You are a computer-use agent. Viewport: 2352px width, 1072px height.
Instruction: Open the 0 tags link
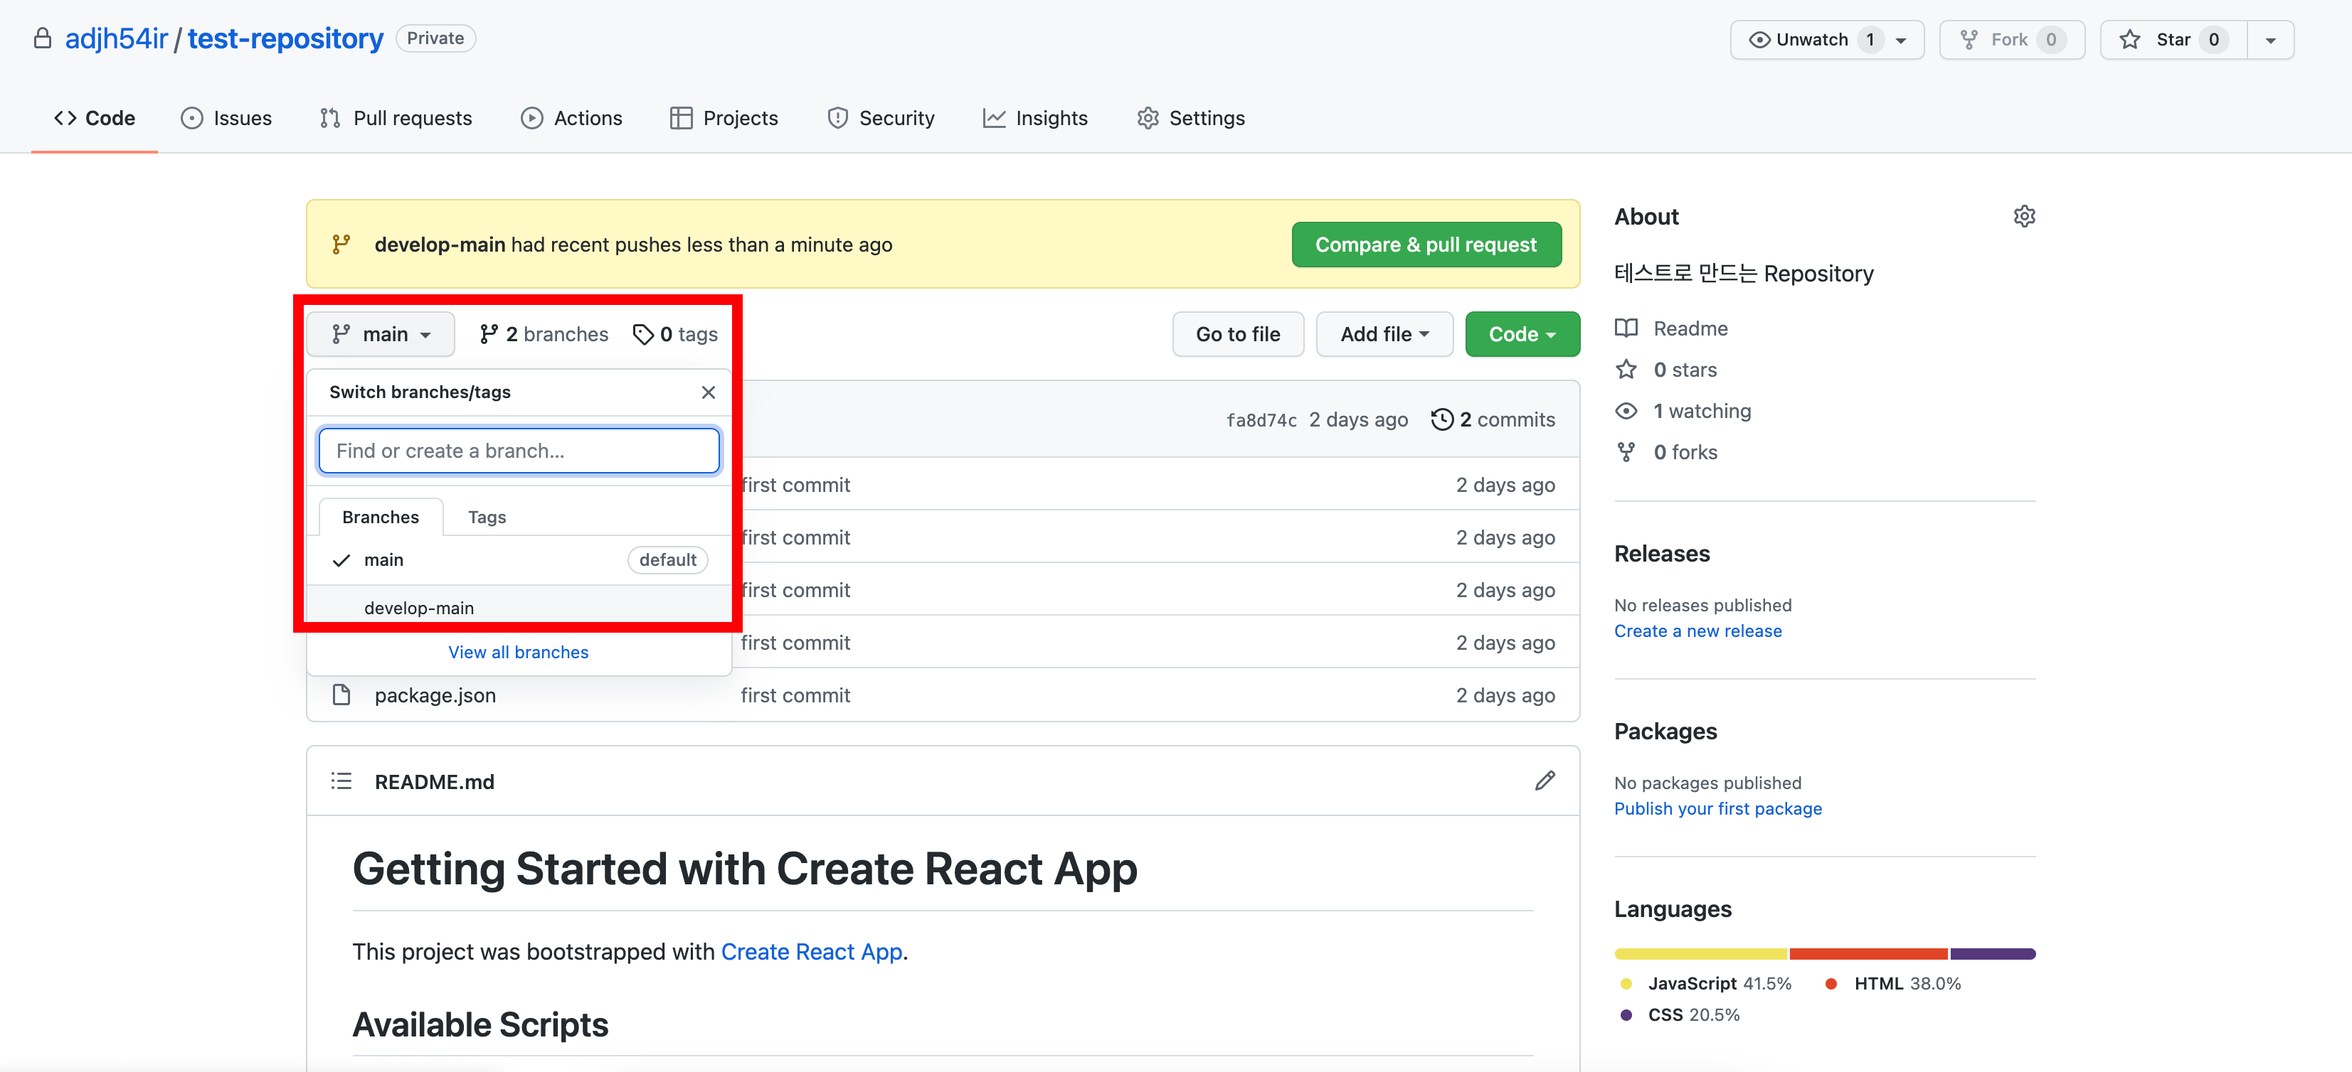click(676, 335)
